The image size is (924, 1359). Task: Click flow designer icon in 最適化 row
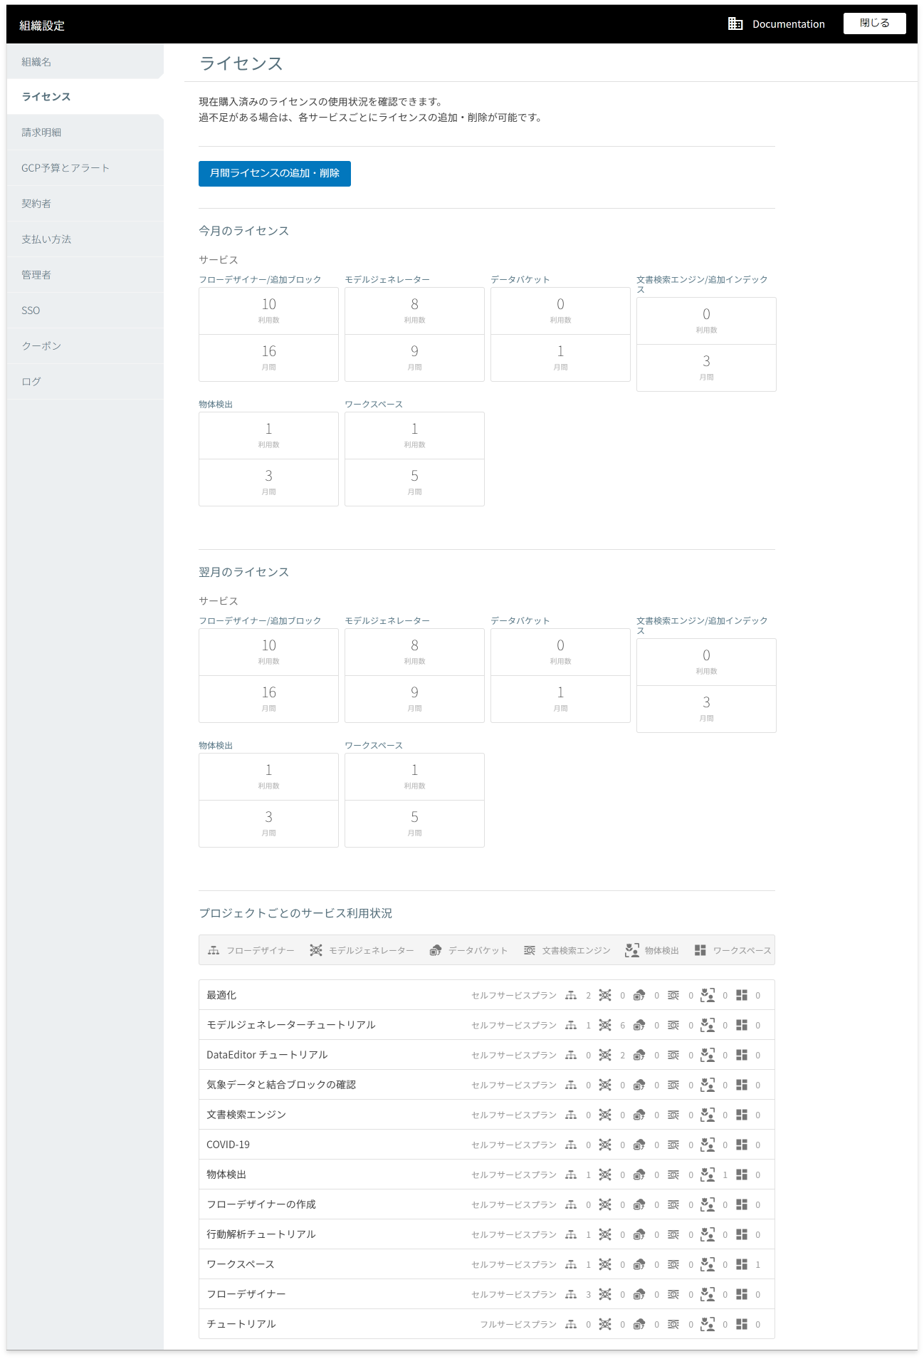(x=571, y=995)
